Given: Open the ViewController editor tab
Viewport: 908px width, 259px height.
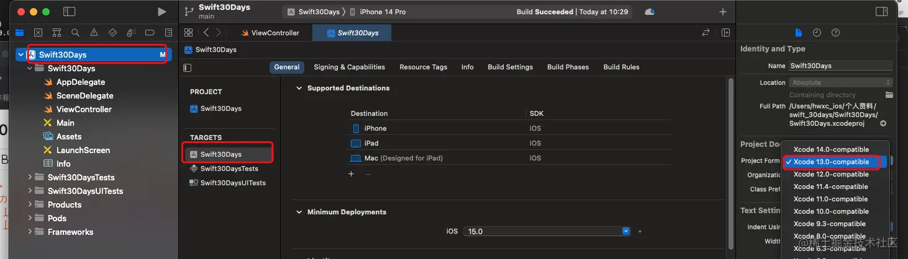Looking at the screenshot, I should [270, 33].
